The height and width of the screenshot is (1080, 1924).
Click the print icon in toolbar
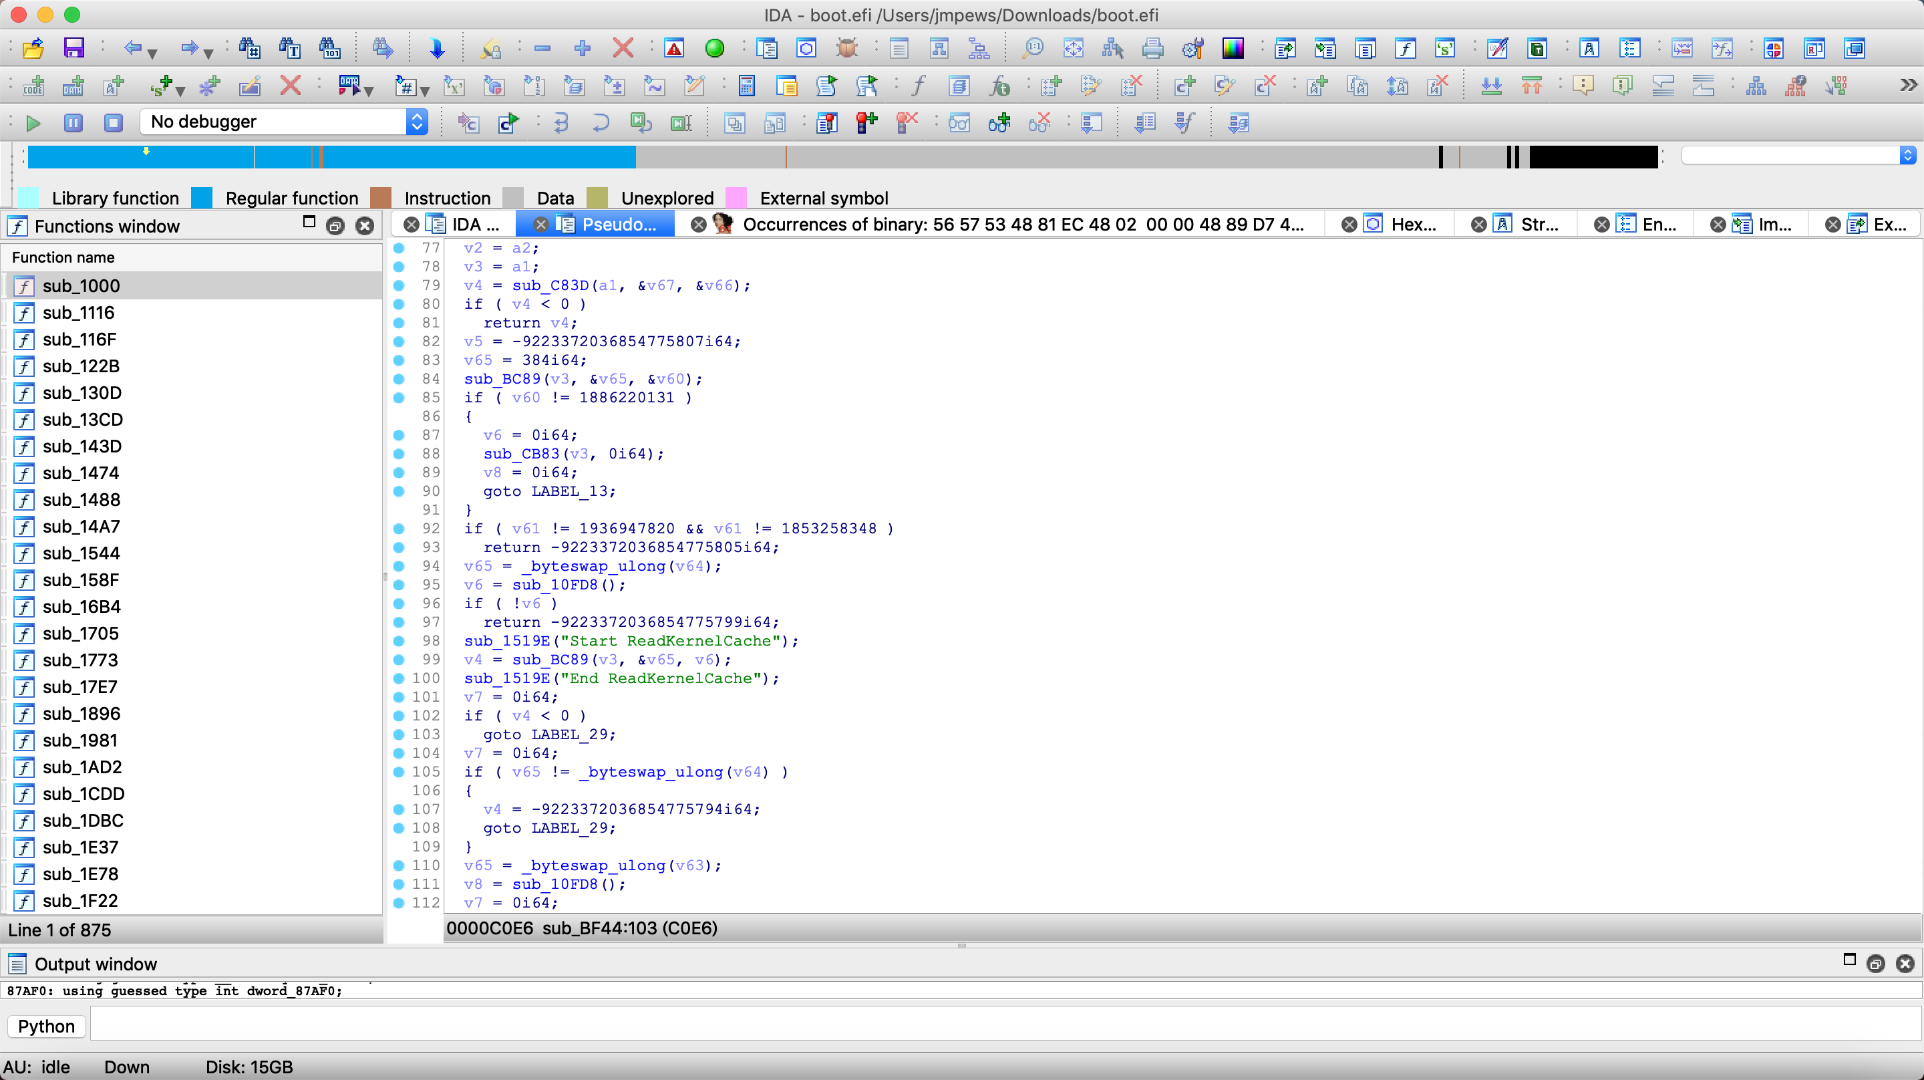tap(1152, 49)
